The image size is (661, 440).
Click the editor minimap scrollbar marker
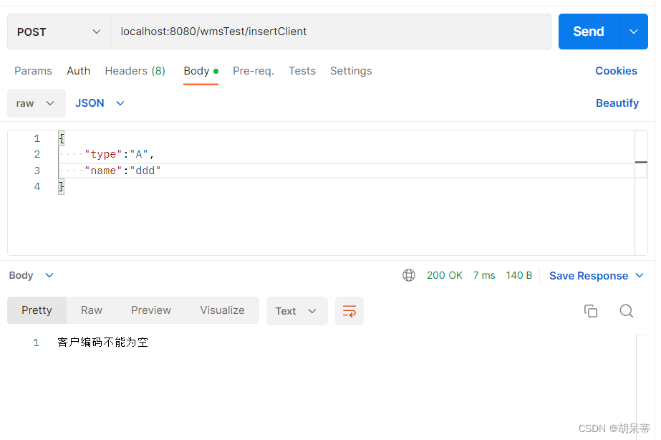point(641,162)
